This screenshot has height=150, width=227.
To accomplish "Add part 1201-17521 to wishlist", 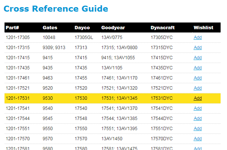I will click(198, 88).
